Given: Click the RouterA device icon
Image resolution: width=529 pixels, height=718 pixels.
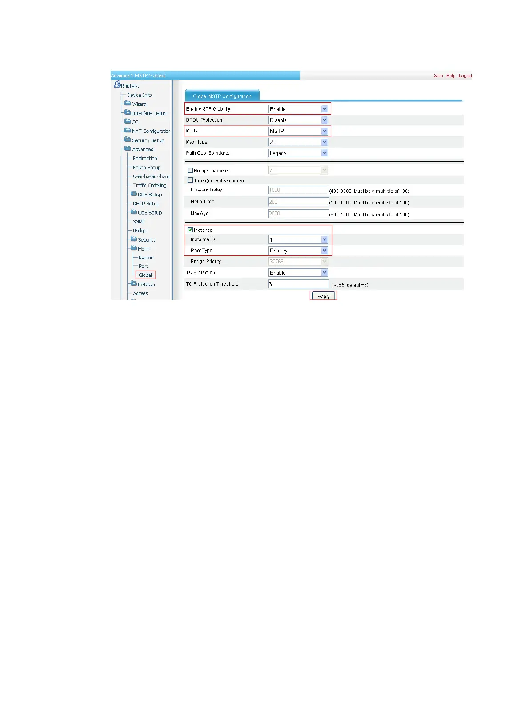Looking at the screenshot, I should coord(117,84).
